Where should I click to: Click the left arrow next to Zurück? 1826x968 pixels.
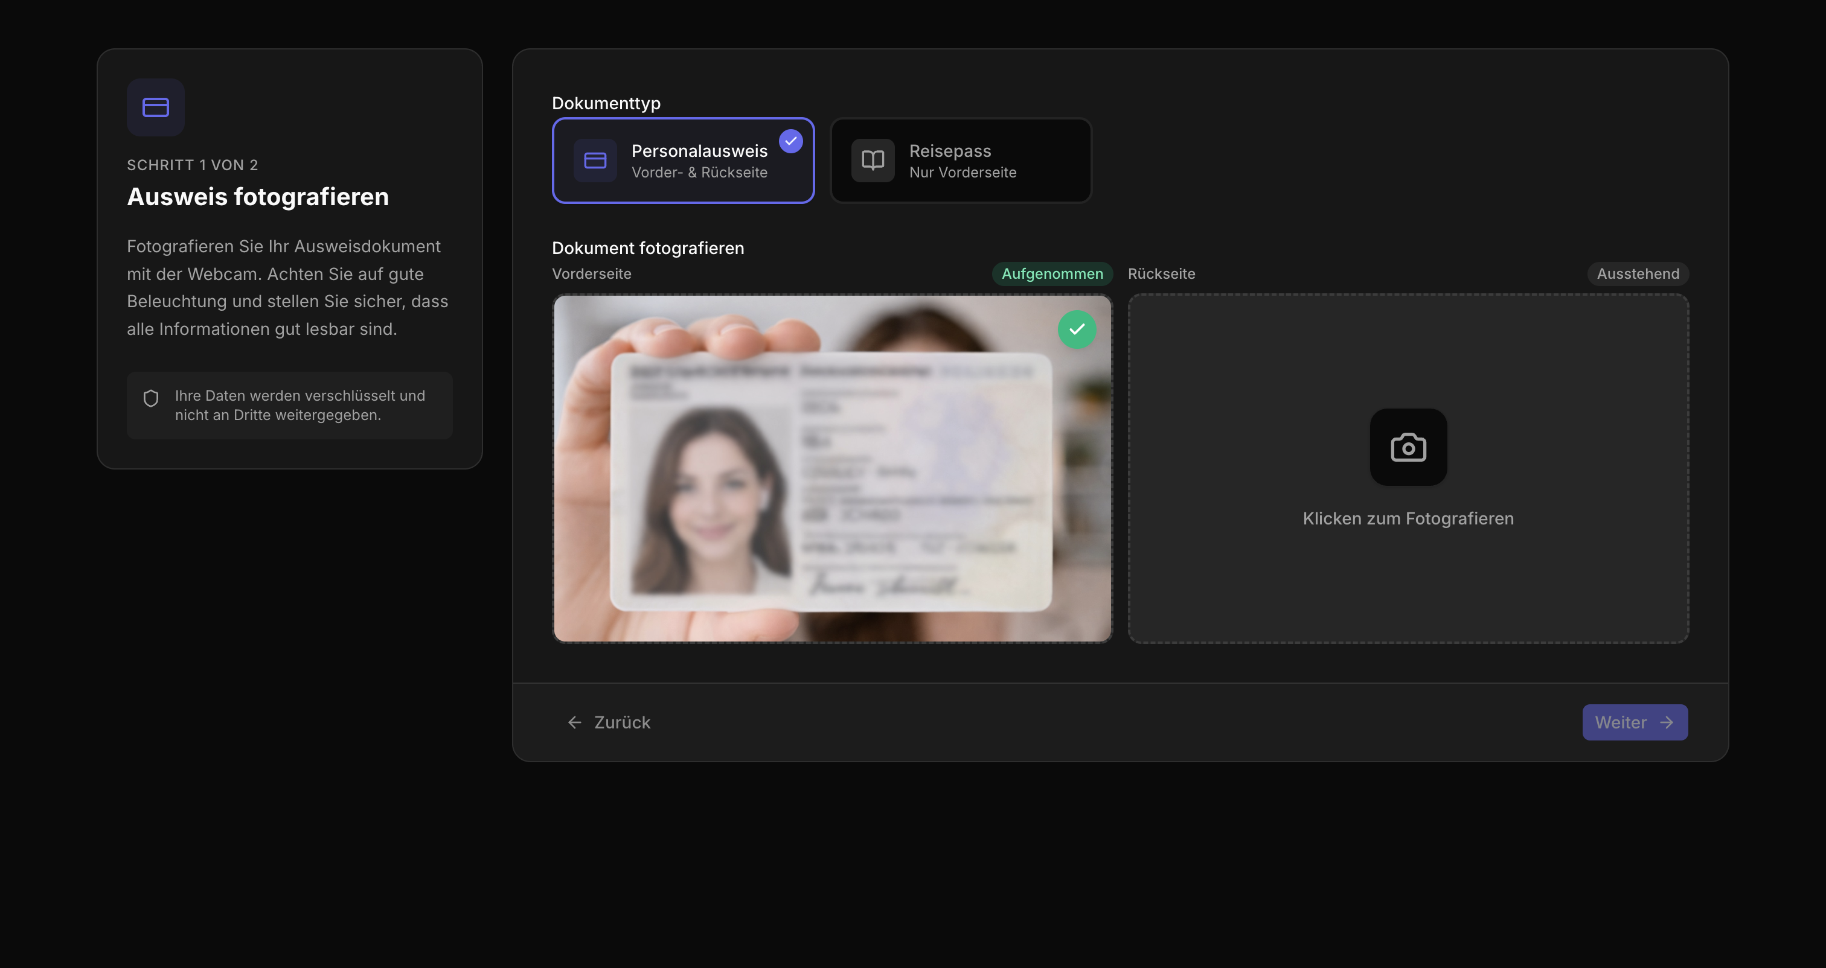click(575, 722)
